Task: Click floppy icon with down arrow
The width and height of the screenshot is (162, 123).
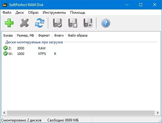Action: [x=88, y=23]
